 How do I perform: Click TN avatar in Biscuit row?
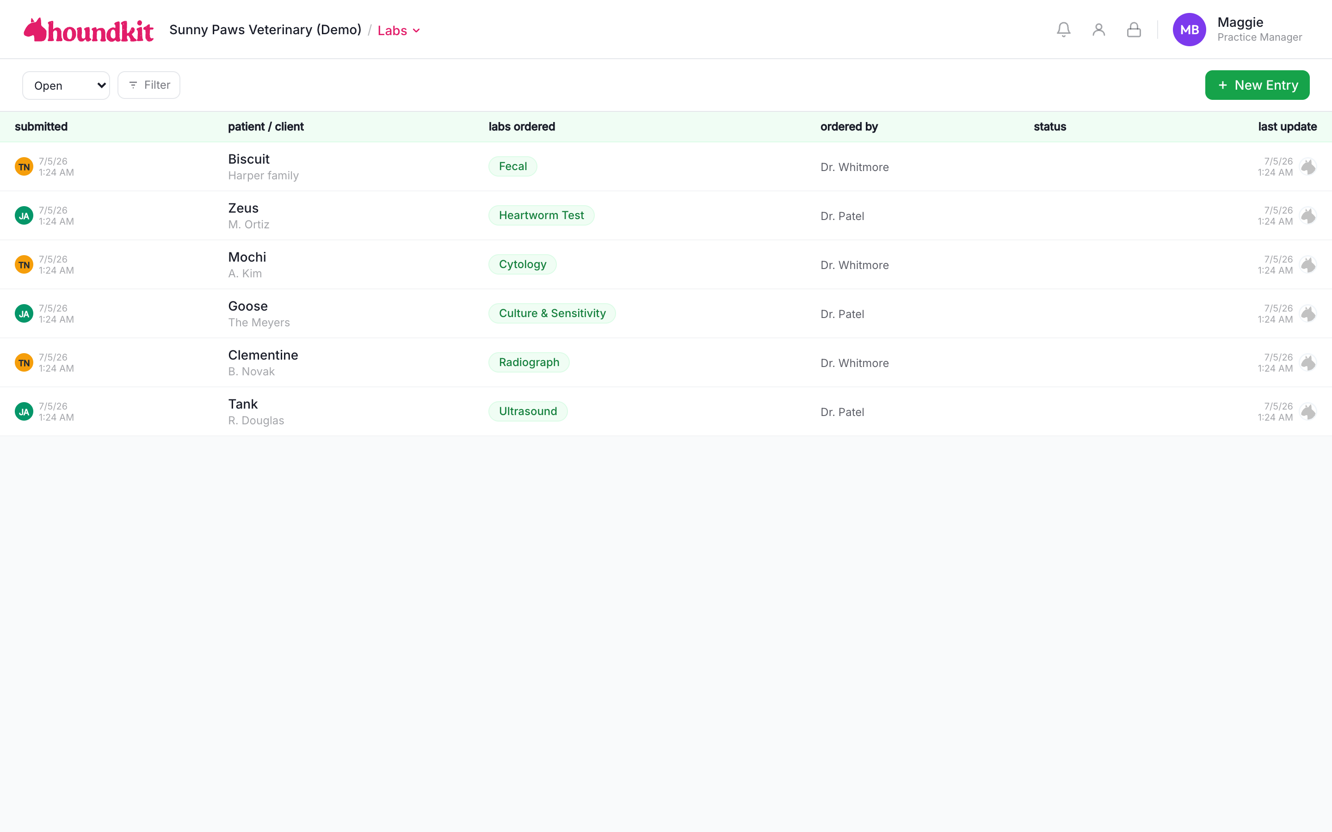pos(24,167)
